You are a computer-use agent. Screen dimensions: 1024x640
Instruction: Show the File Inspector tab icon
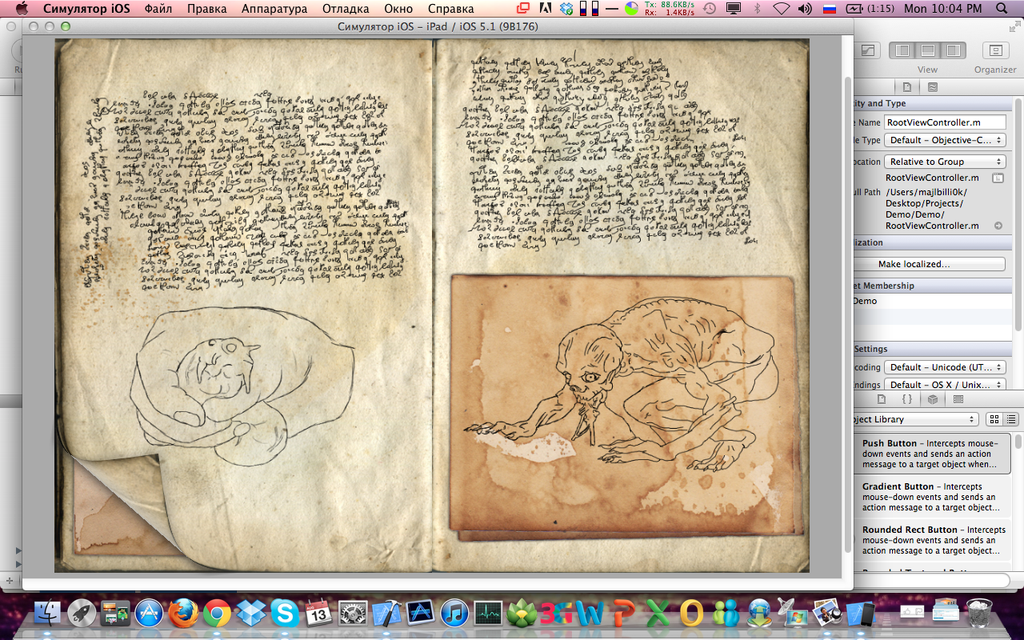click(x=906, y=86)
